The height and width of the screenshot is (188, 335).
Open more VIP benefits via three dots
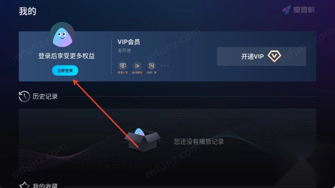tap(165, 66)
